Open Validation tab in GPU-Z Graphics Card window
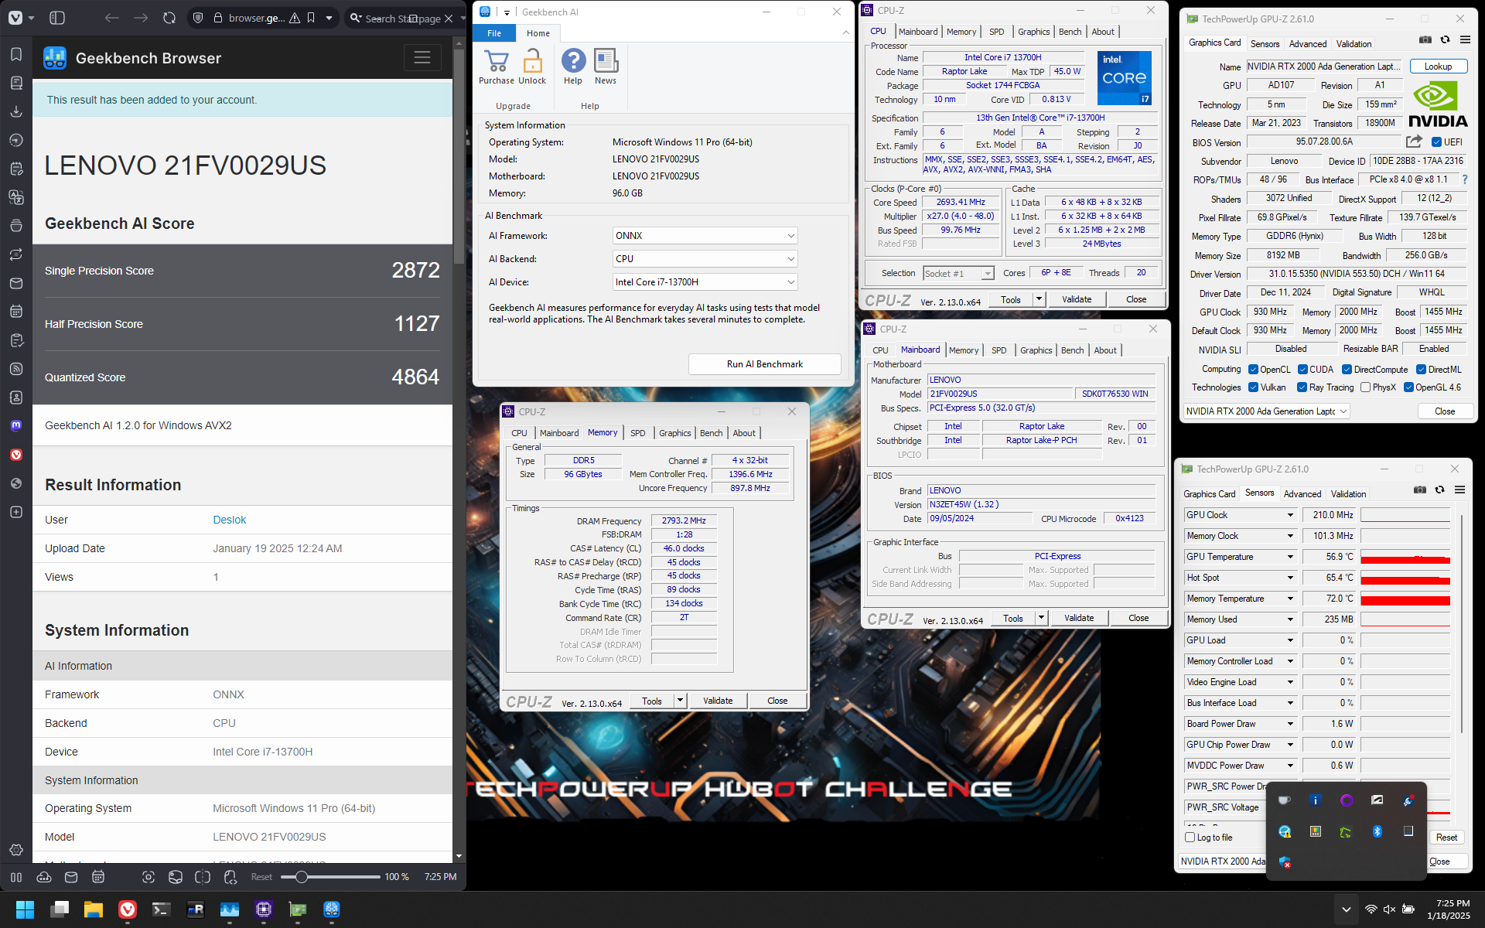 (x=1354, y=44)
